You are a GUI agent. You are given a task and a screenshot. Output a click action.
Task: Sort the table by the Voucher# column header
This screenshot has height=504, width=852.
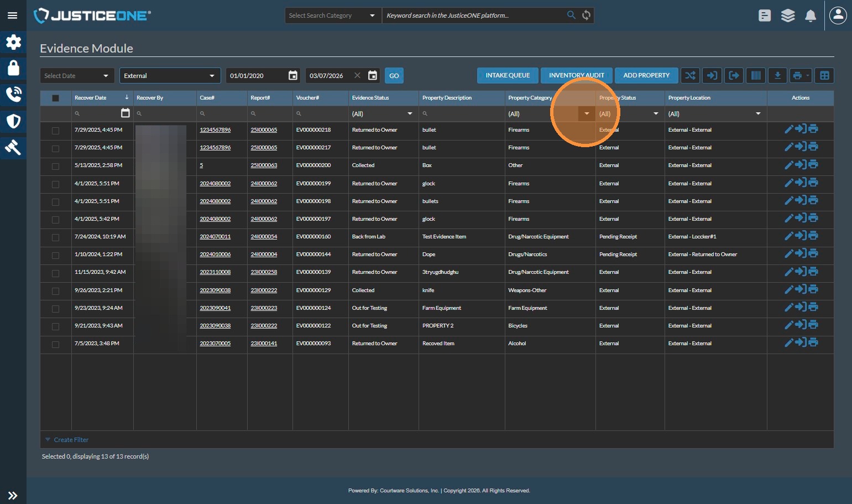point(308,98)
